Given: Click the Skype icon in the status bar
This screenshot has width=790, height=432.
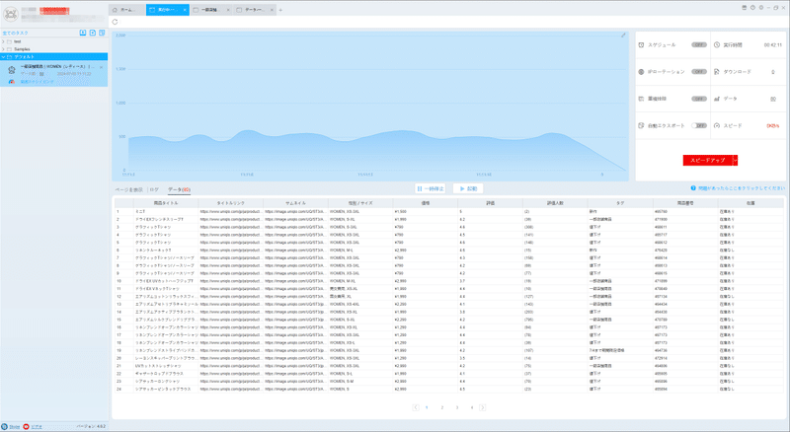Looking at the screenshot, I should [x=5, y=426].
